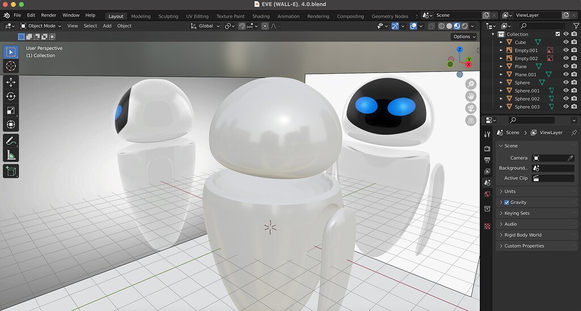Click the Scene name field

click(x=457, y=15)
